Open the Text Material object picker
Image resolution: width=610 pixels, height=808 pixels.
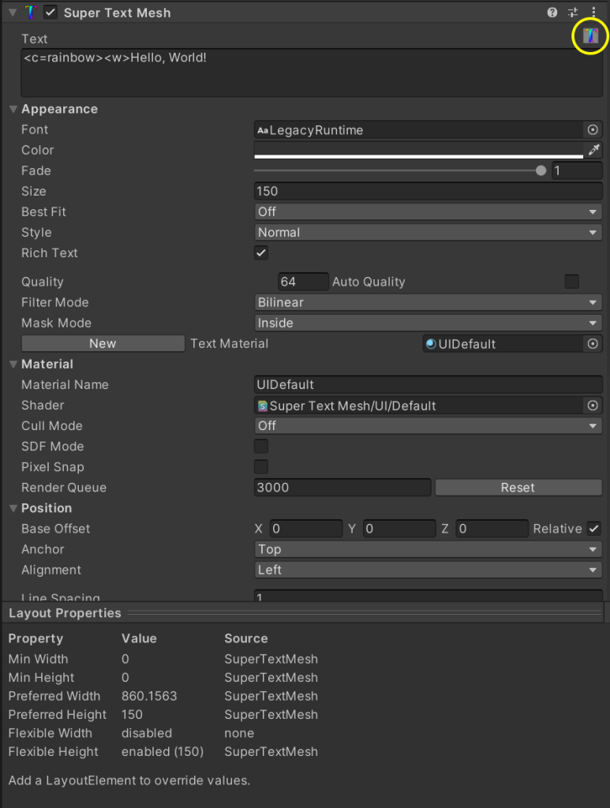(593, 344)
